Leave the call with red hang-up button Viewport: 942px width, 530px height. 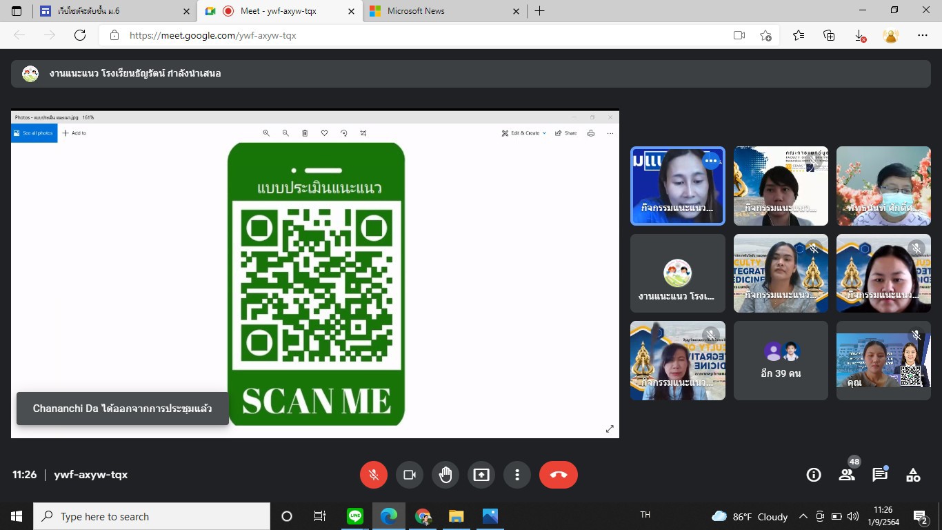pos(559,475)
